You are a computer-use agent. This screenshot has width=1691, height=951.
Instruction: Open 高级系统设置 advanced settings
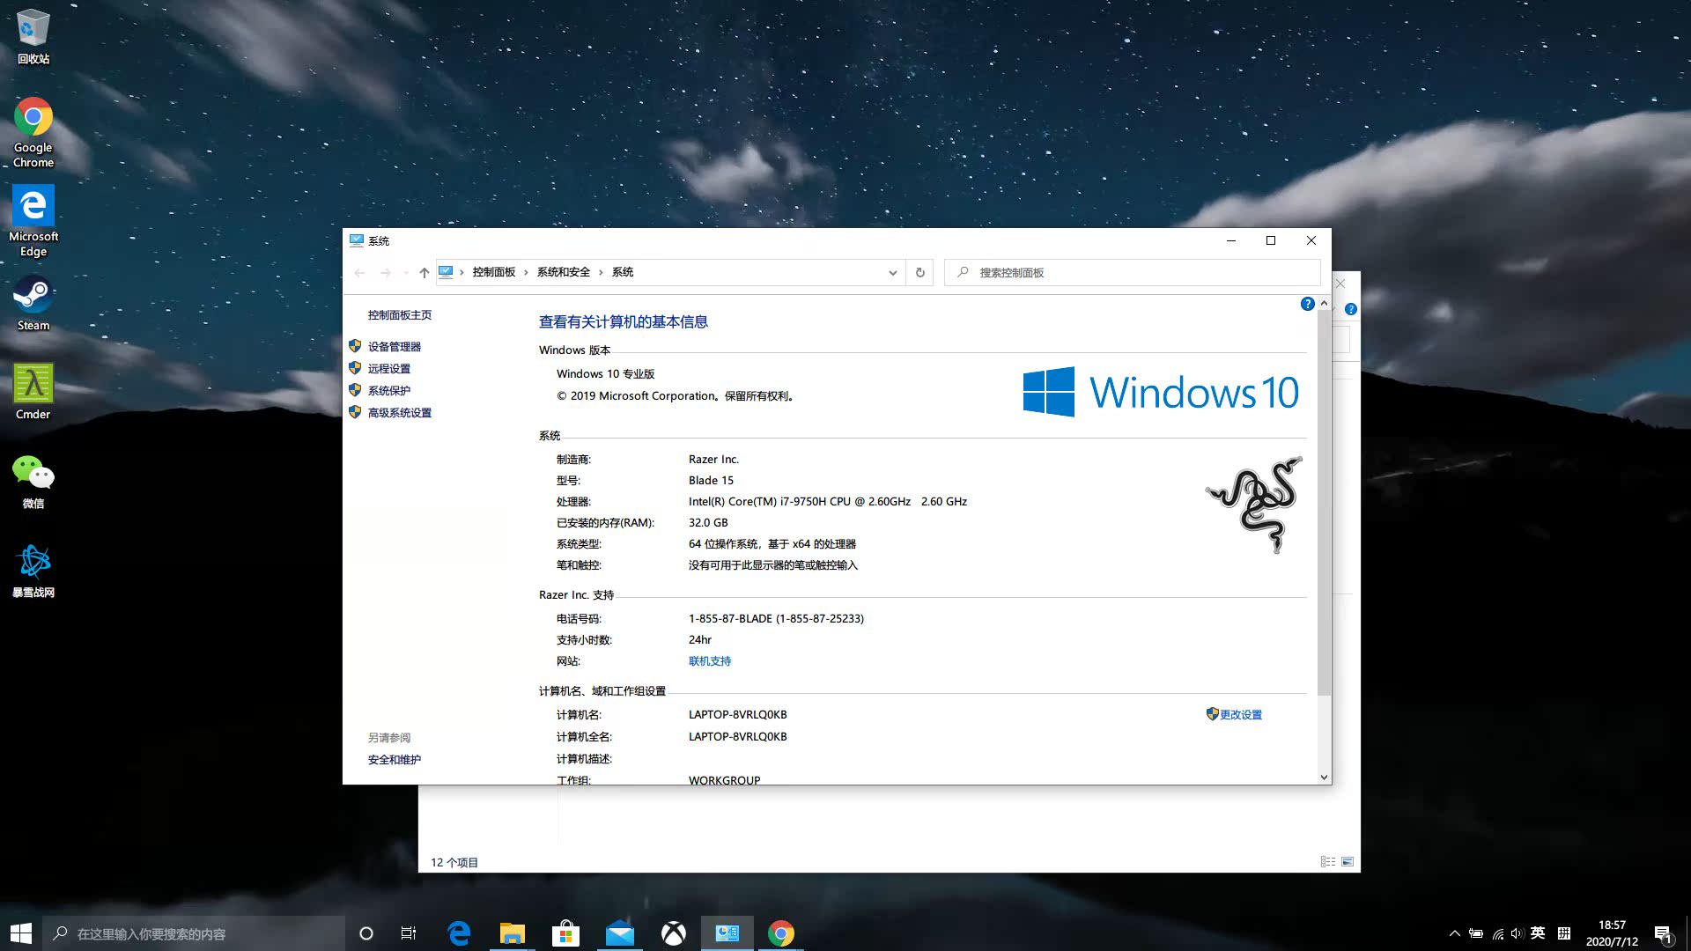coord(400,413)
